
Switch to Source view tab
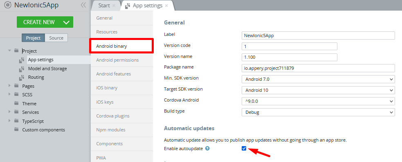56,38
